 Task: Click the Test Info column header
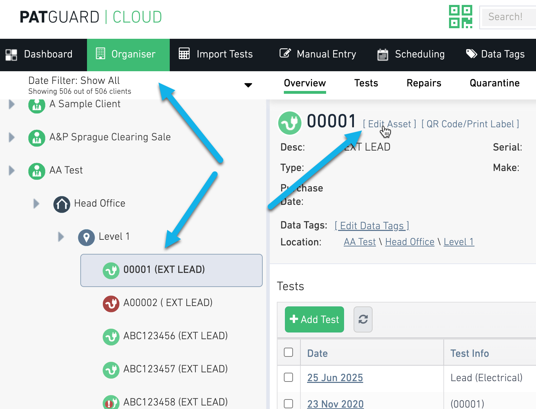(x=469, y=353)
